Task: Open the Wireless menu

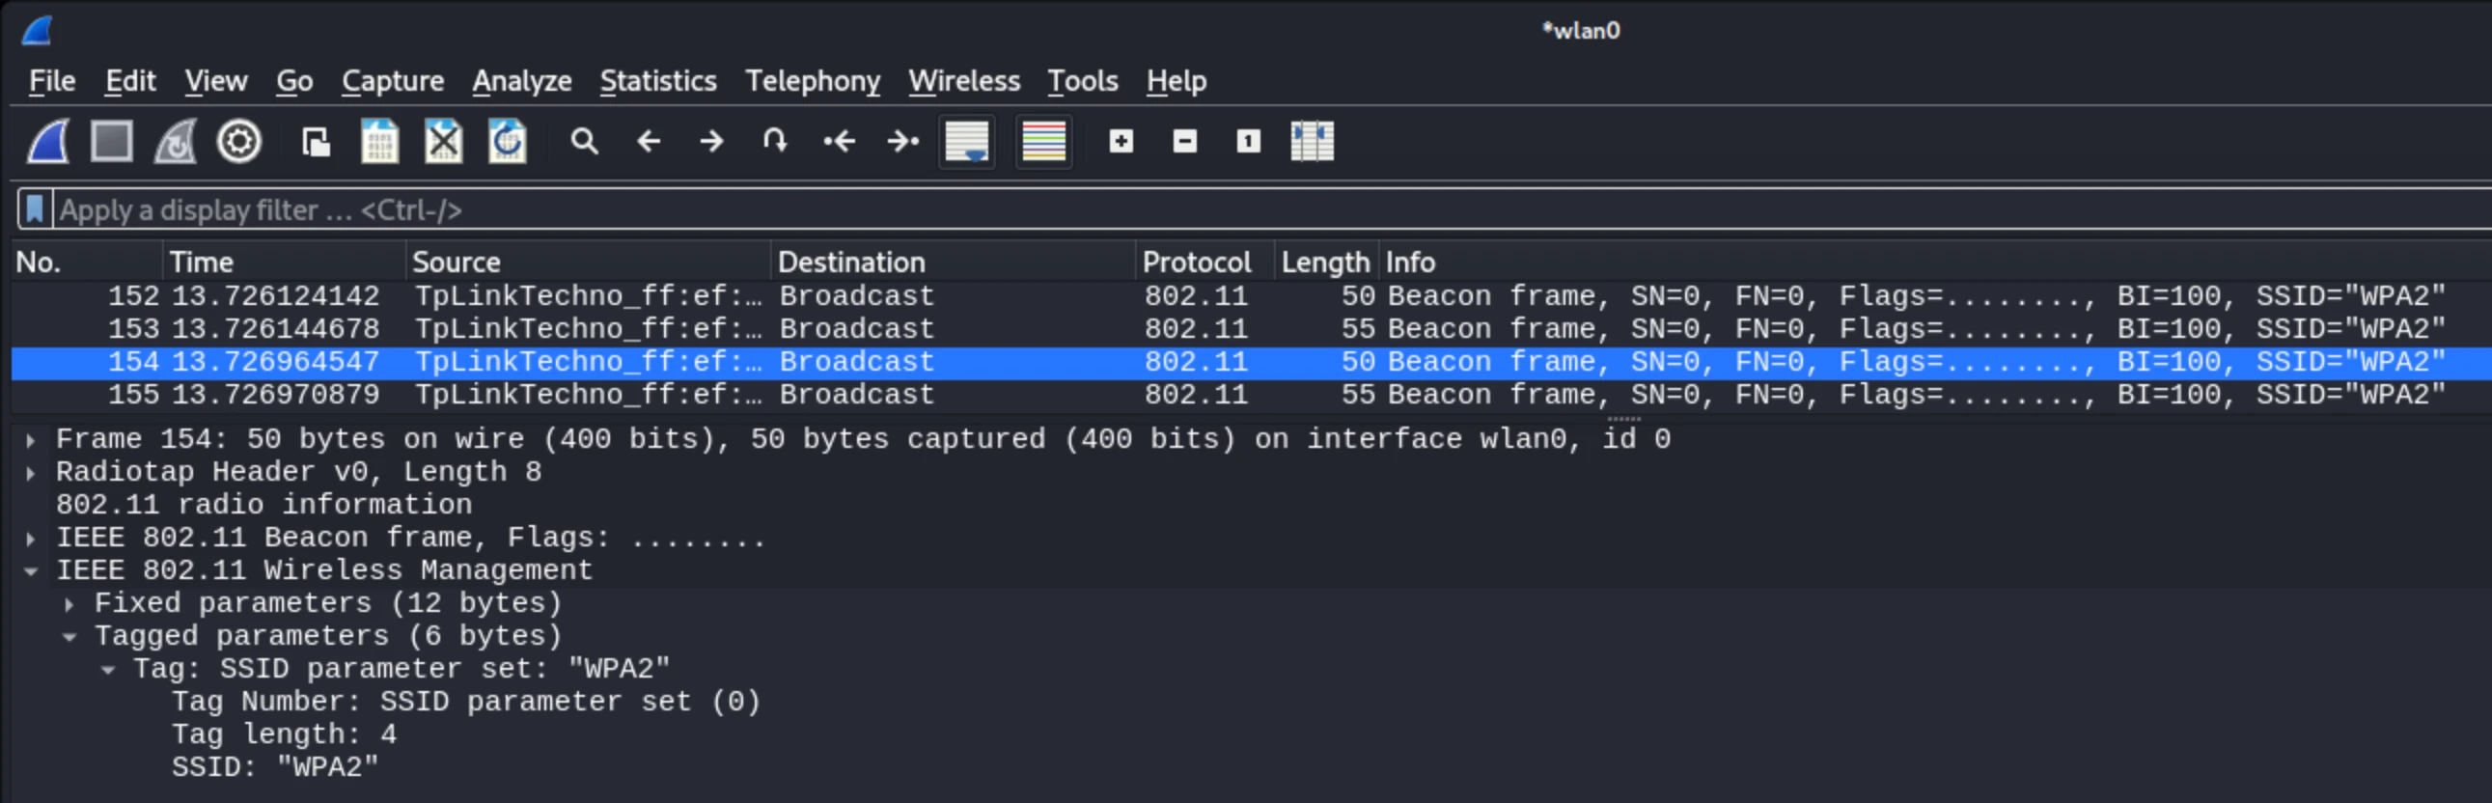Action: (963, 81)
